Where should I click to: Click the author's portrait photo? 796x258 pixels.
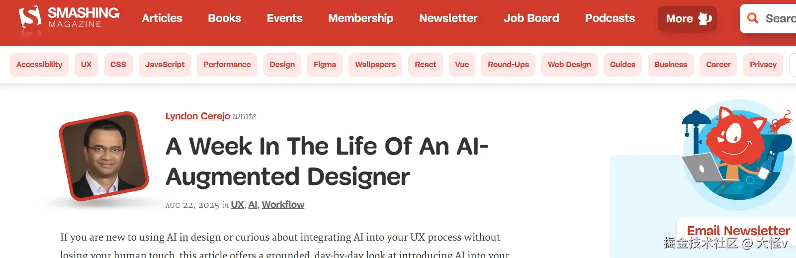pyautogui.click(x=104, y=156)
